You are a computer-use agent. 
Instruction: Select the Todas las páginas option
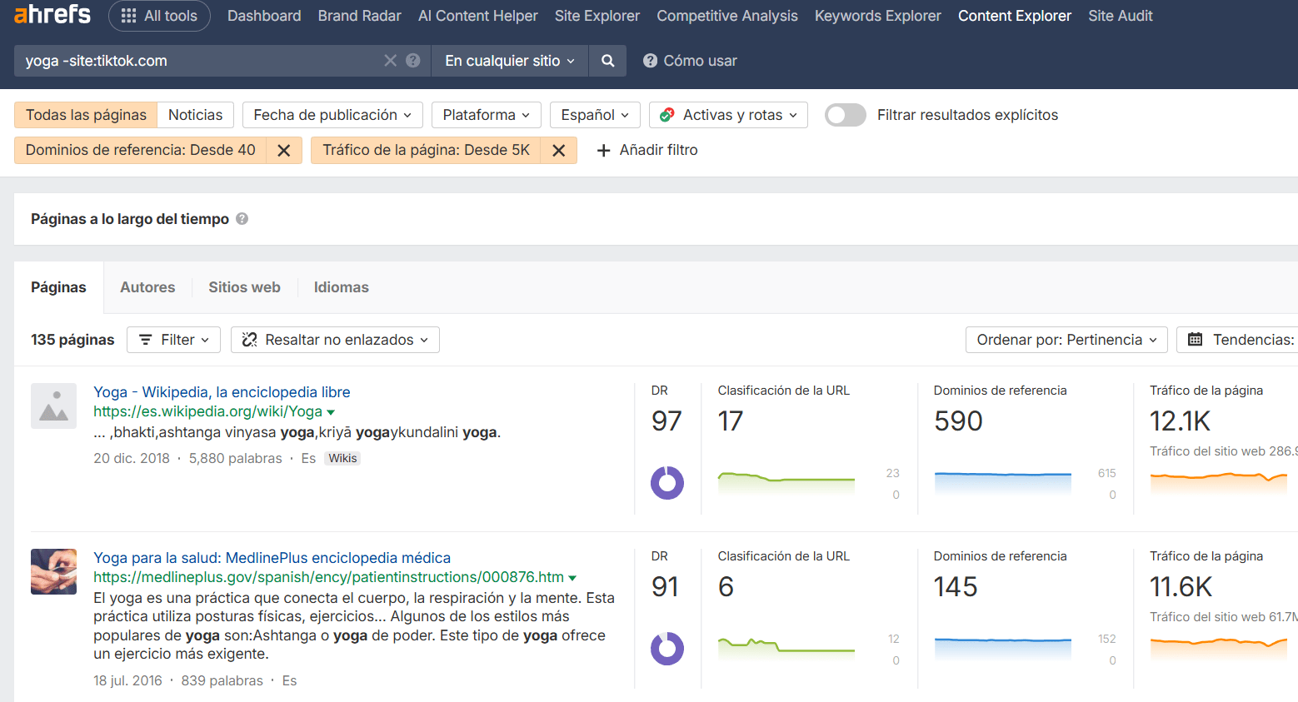coord(86,115)
